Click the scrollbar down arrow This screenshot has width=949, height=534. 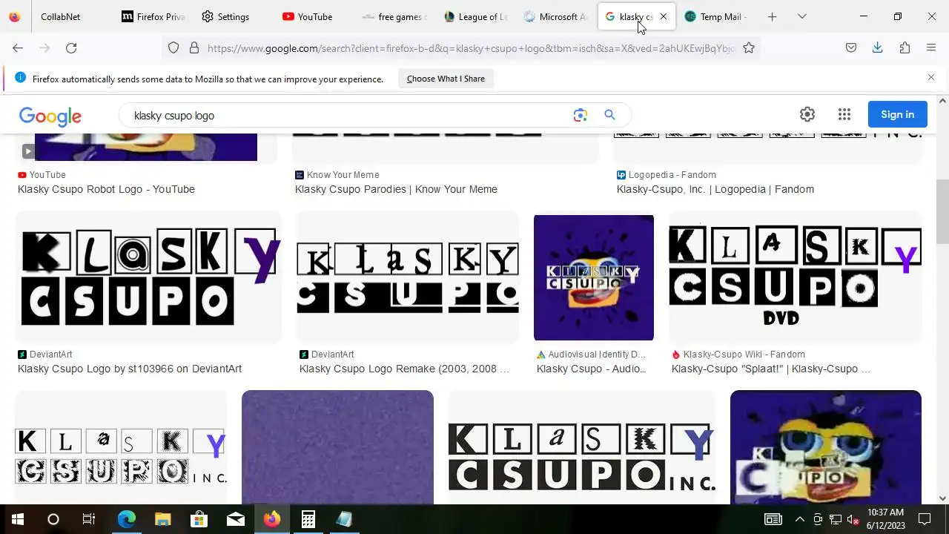[x=942, y=498]
